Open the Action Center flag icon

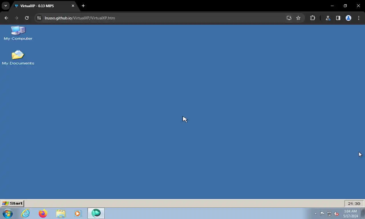(322, 214)
